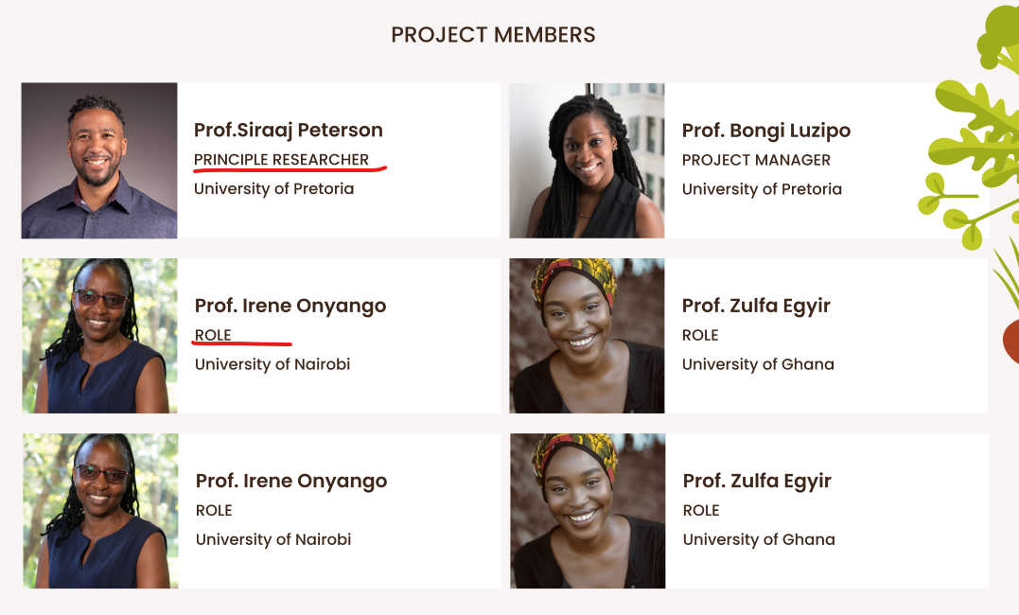1019x615 pixels.
Task: Click the Prof. Bongi Luzipo name
Action: 765,130
